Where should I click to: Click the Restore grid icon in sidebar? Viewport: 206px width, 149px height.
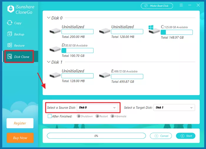pyautogui.click(x=10, y=45)
